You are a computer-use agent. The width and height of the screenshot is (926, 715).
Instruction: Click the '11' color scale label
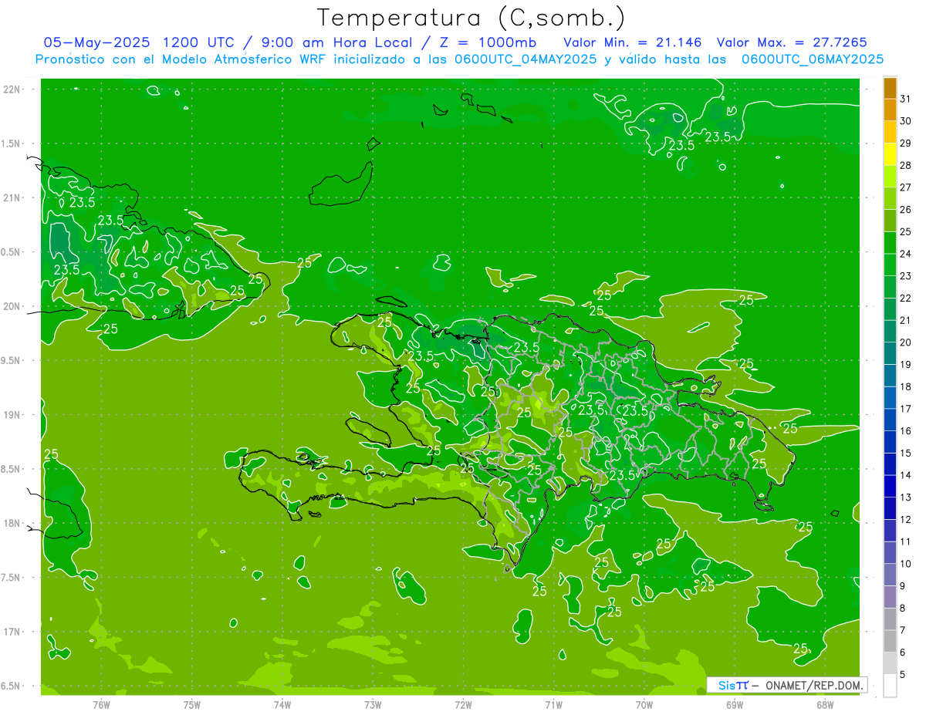pyautogui.click(x=906, y=541)
